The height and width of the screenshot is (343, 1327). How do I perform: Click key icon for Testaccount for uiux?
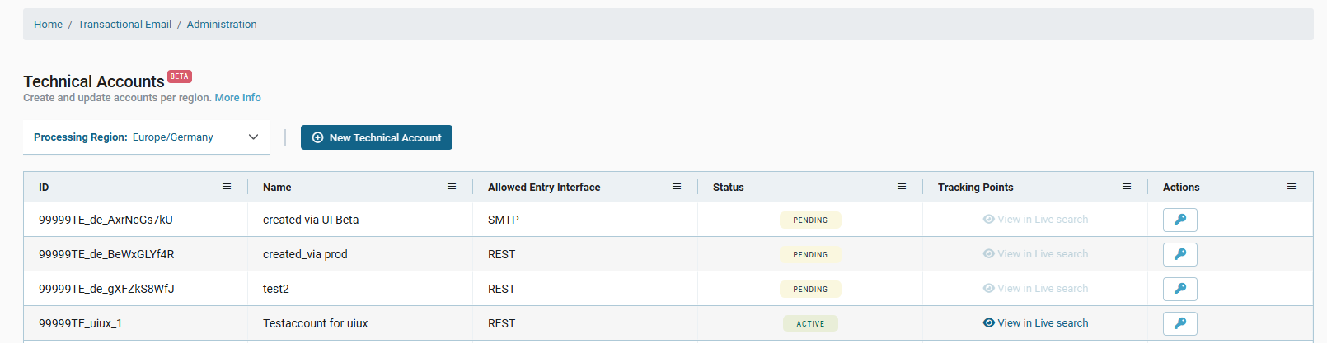point(1179,323)
